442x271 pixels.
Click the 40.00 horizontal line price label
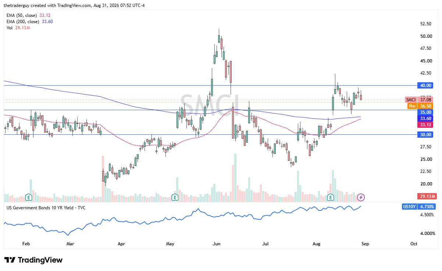tap(425, 85)
